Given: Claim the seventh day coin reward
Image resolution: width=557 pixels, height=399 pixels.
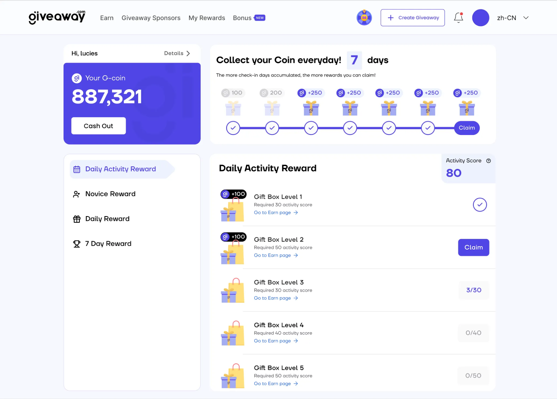Looking at the screenshot, I should coord(467,128).
